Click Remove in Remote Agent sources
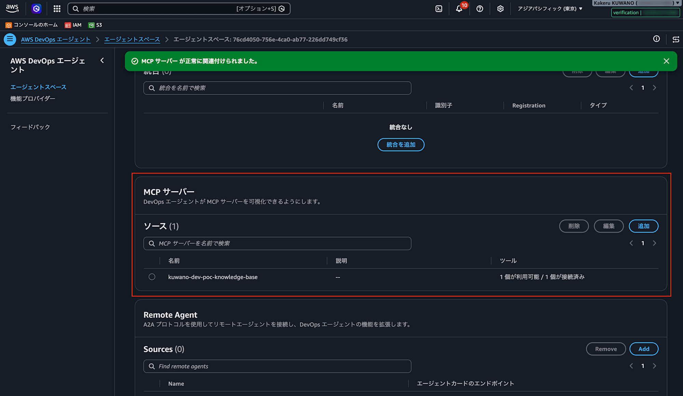683x396 pixels. tap(606, 349)
